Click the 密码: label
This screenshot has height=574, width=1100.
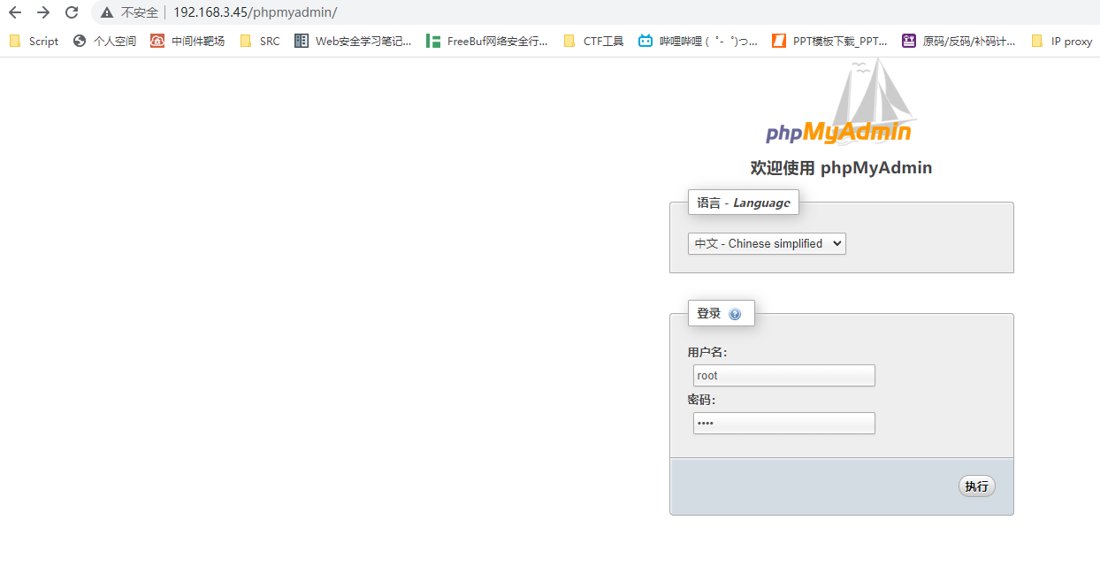click(701, 400)
